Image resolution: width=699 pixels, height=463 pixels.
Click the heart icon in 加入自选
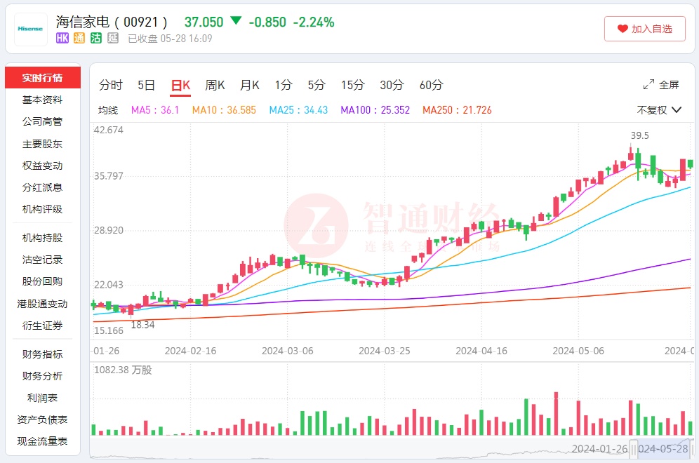tap(623, 29)
